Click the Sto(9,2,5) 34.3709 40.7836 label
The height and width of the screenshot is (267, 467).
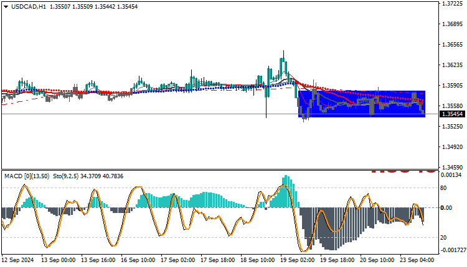tap(88, 176)
